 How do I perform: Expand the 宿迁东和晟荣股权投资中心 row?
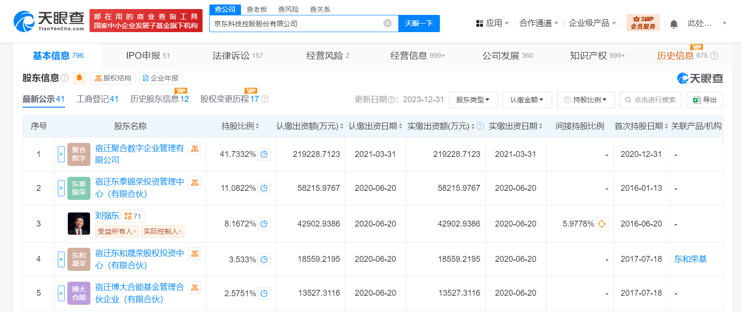click(61, 259)
